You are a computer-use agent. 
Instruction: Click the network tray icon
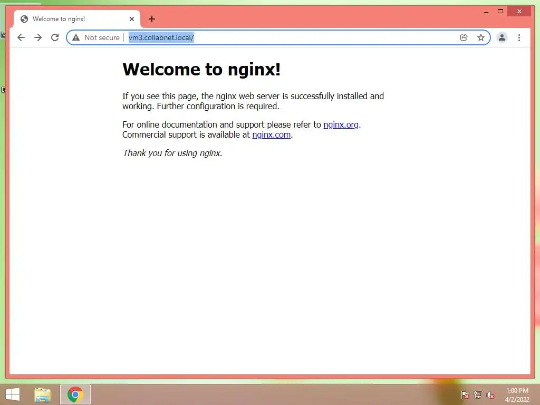tap(477, 395)
